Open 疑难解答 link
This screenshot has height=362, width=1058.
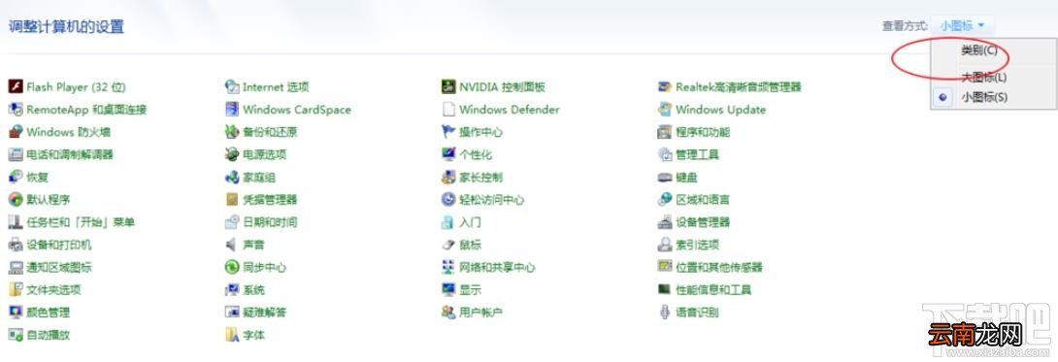coord(264,313)
